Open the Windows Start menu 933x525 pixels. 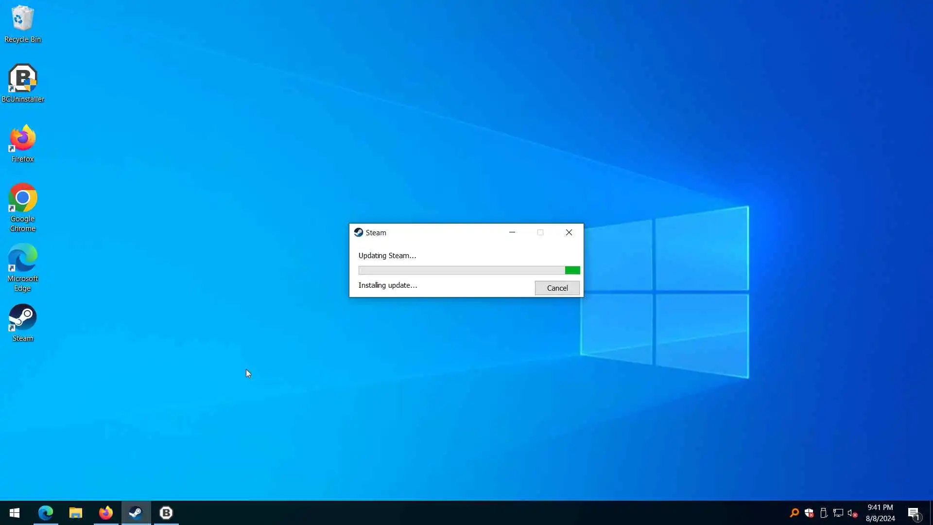tap(15, 513)
